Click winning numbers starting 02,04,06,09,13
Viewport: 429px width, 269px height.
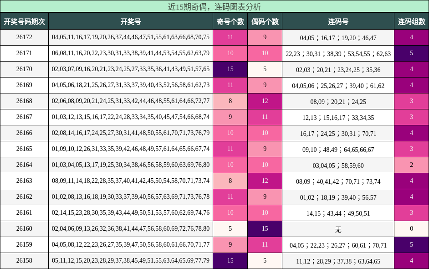pos(131,229)
